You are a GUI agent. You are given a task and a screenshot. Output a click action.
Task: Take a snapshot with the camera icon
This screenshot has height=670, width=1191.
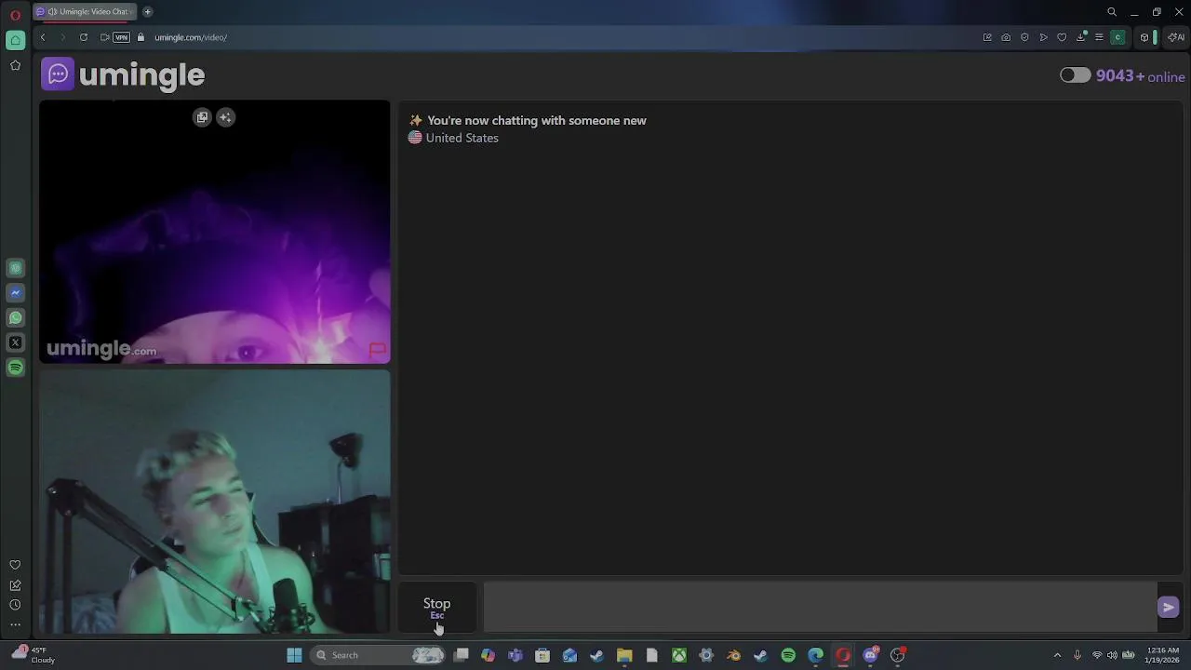1006,37
